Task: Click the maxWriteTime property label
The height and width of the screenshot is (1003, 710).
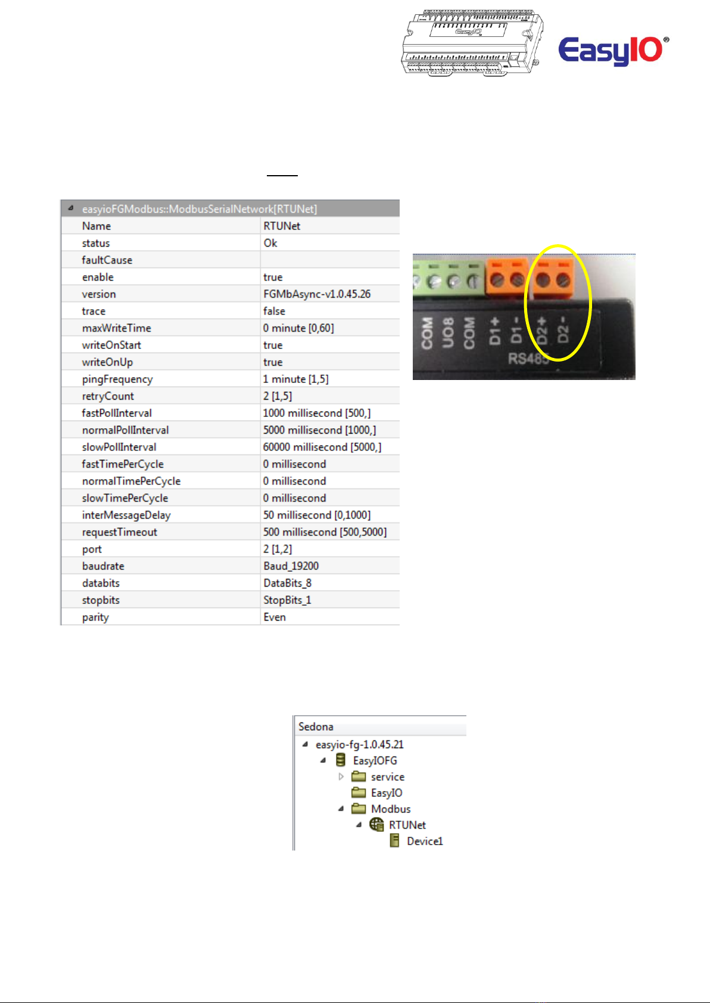Action: click(117, 328)
